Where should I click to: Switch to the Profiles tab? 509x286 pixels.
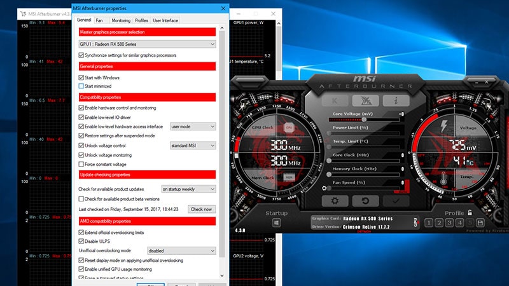coord(141,20)
